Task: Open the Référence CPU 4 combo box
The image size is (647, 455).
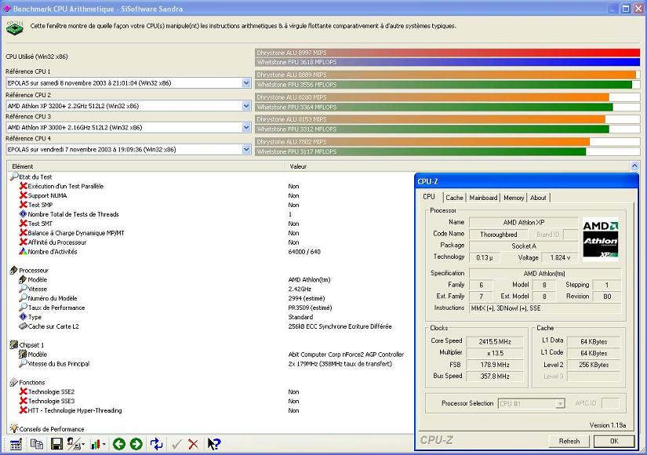Action: [245, 149]
